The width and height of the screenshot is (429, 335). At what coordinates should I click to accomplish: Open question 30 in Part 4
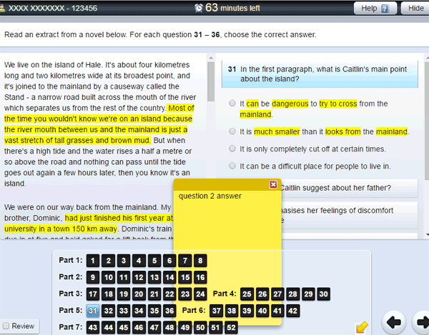(x=323, y=294)
